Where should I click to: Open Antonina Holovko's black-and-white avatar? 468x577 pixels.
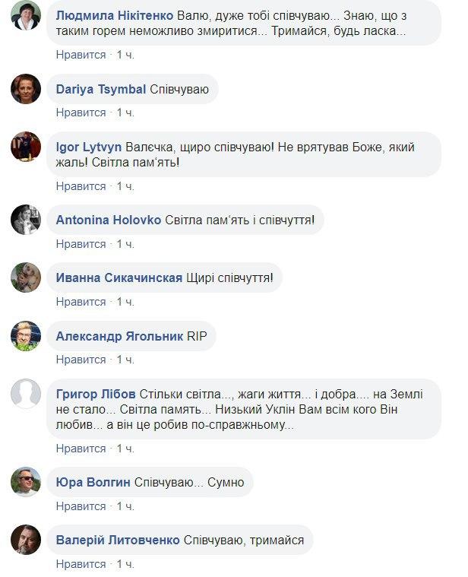[x=26, y=220]
